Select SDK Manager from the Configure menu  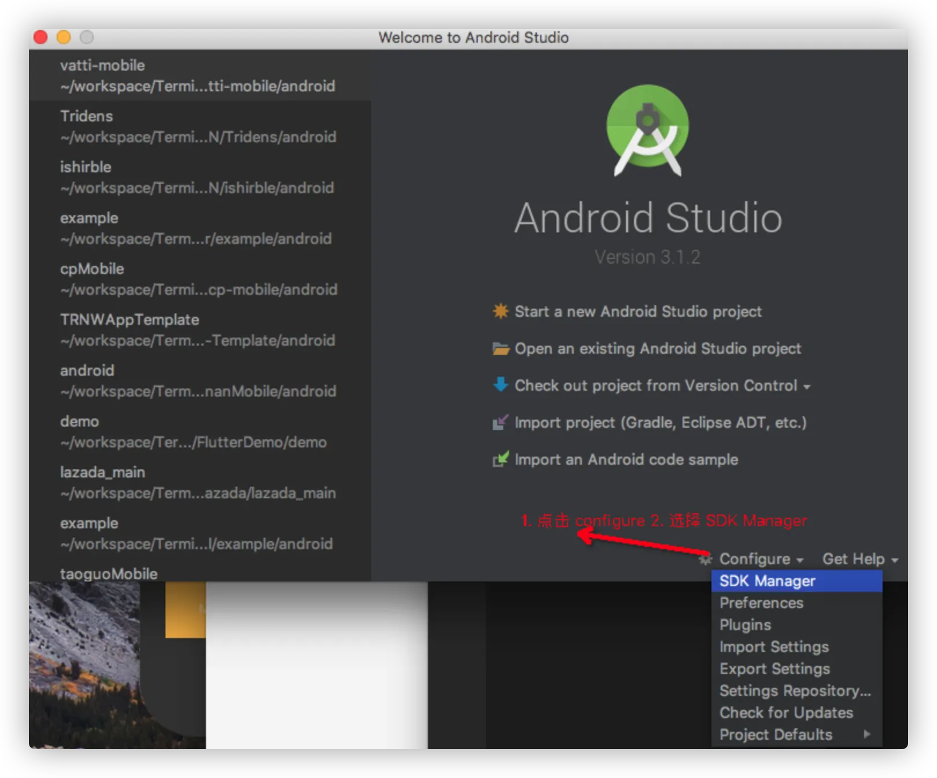[767, 581]
